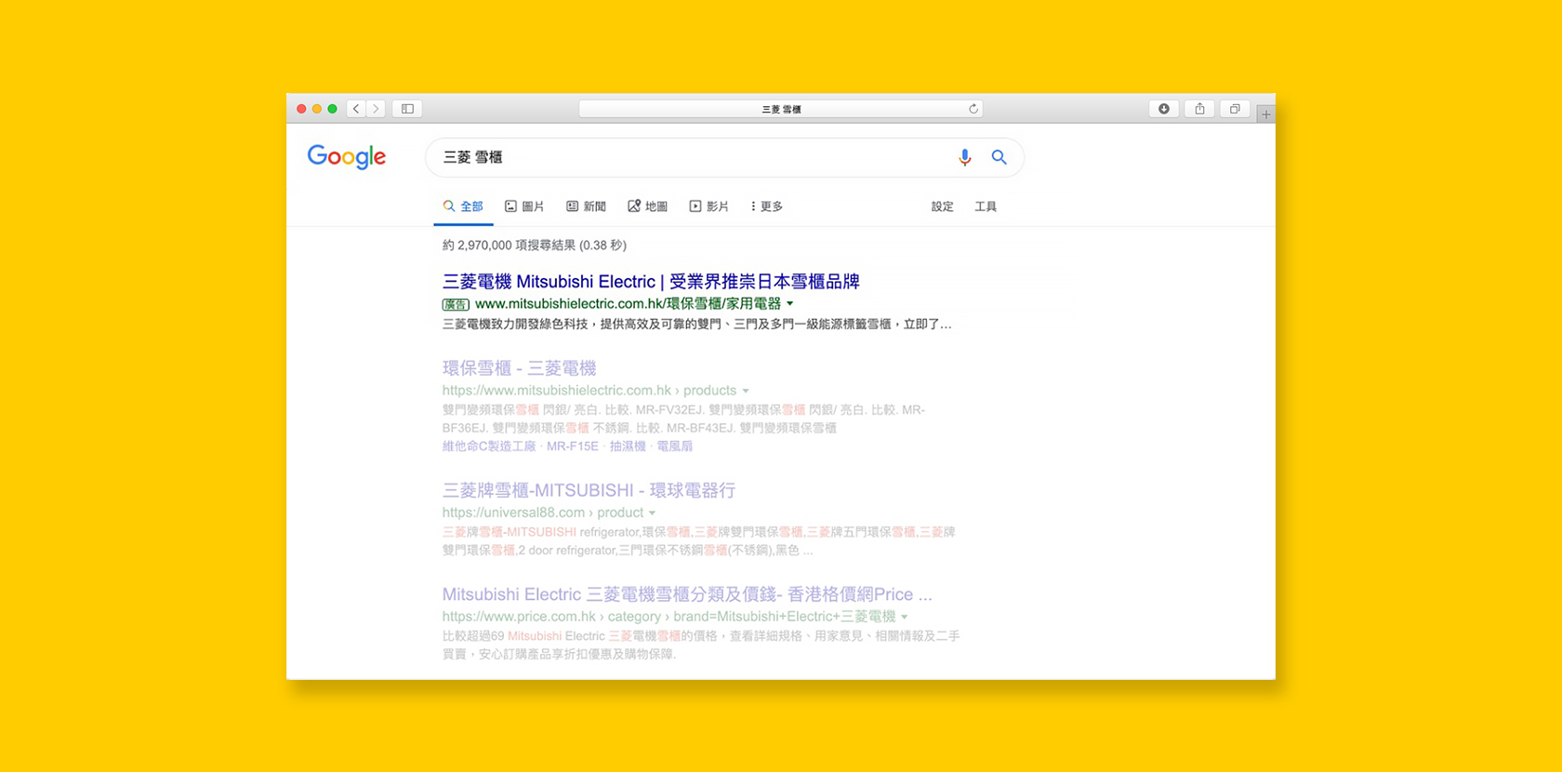Expand the ad URL dropdown arrow
This screenshot has height=772, width=1562.
790,304
